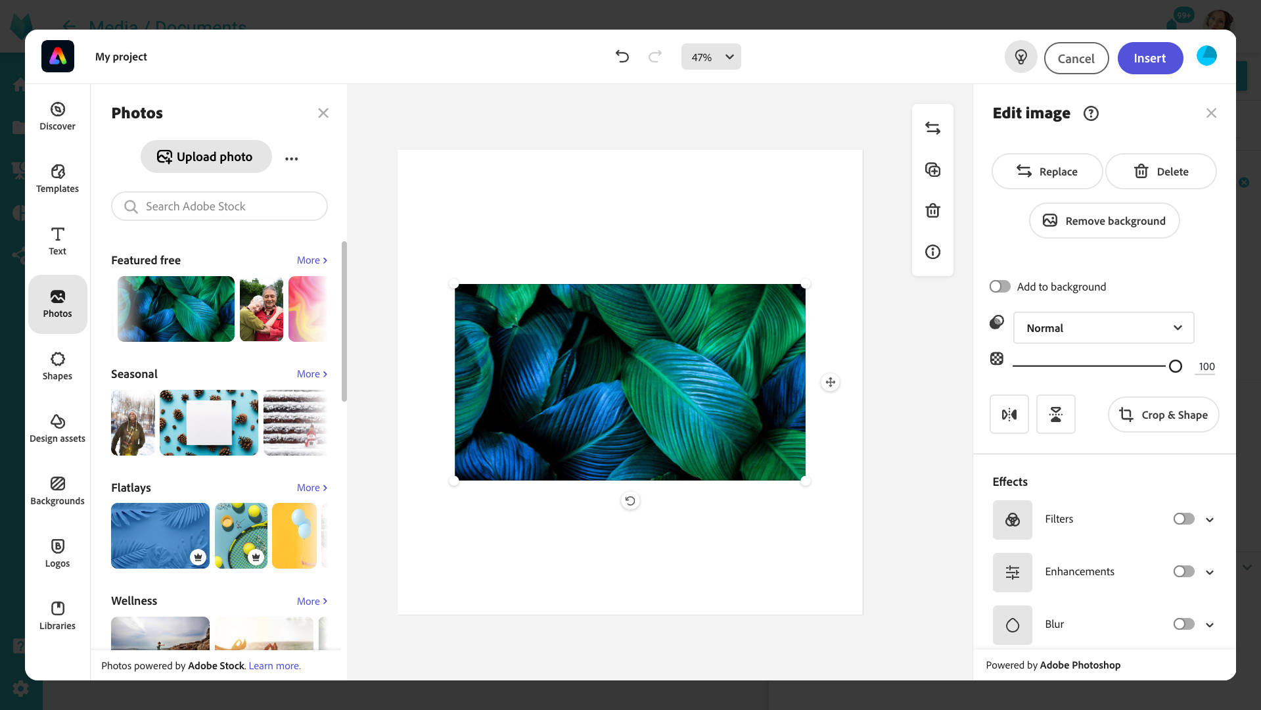Click the Insert button
The height and width of the screenshot is (710, 1261).
coord(1150,59)
